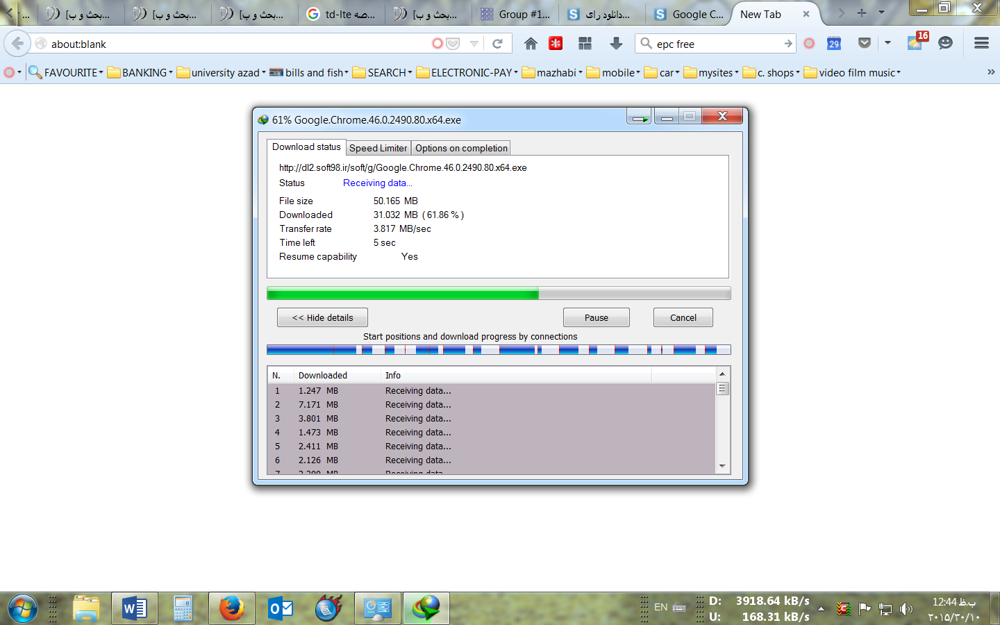Click the Downloaded column header

[337, 375]
